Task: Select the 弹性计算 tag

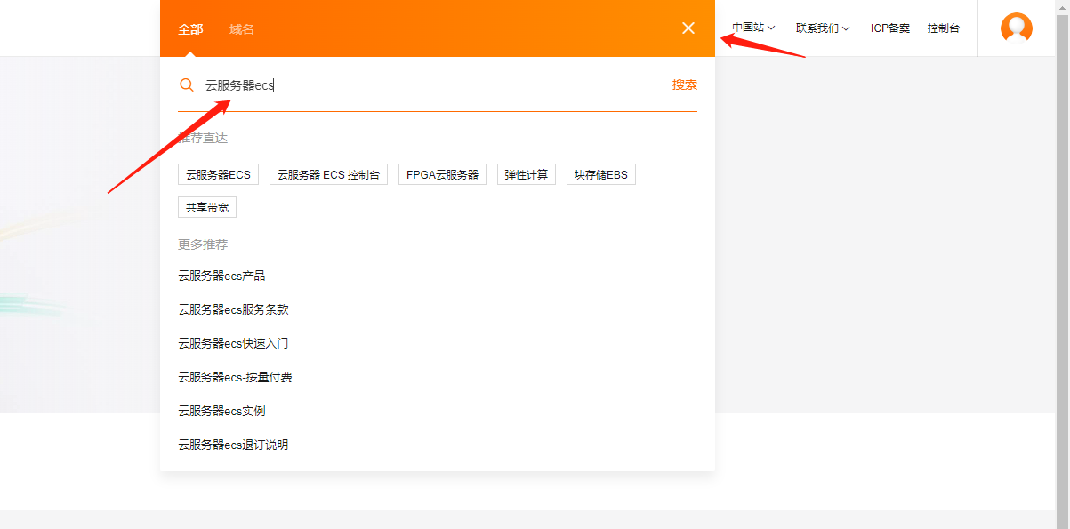Action: point(527,174)
